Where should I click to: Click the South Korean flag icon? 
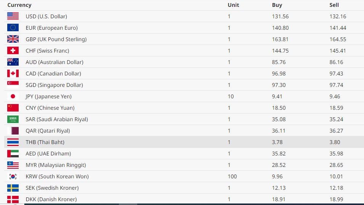click(x=13, y=176)
